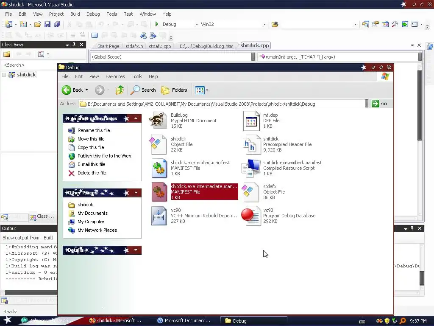
Task: Expand the Details panel
Action: 136,250
